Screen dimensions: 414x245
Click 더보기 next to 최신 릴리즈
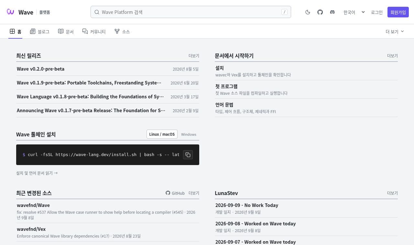tap(194, 56)
